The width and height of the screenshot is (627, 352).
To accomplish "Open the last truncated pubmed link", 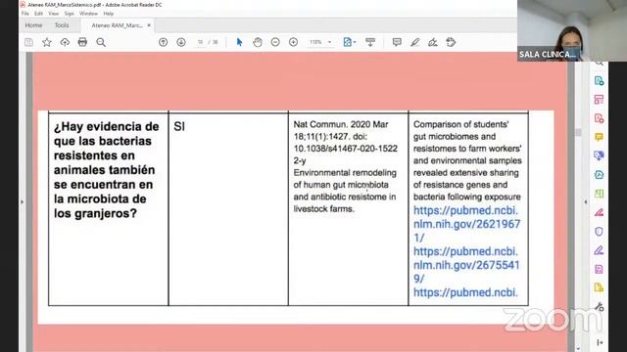I will tap(465, 292).
